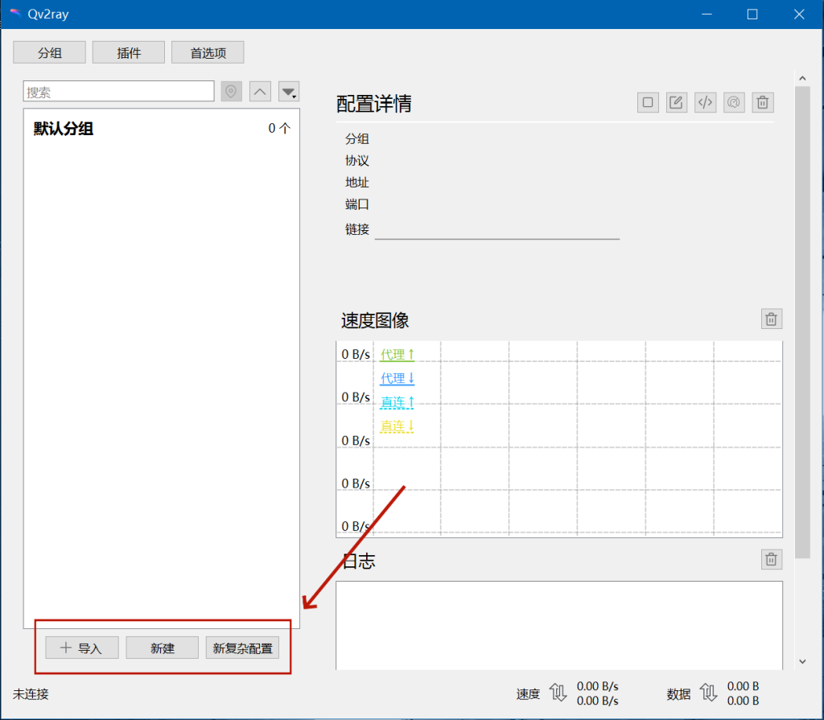Click the 端口 label
The image size is (824, 720).
coord(356,204)
